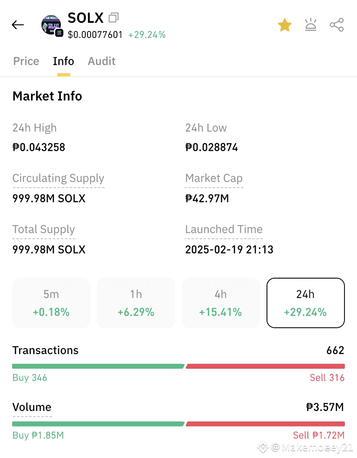Choose the 1h change period

tap(136, 303)
